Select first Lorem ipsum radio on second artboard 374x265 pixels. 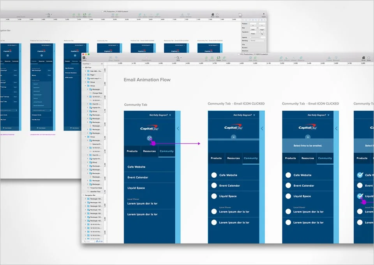[x=214, y=212]
